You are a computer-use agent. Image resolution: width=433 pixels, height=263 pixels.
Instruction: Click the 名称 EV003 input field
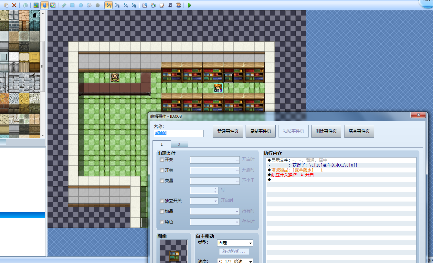point(179,133)
